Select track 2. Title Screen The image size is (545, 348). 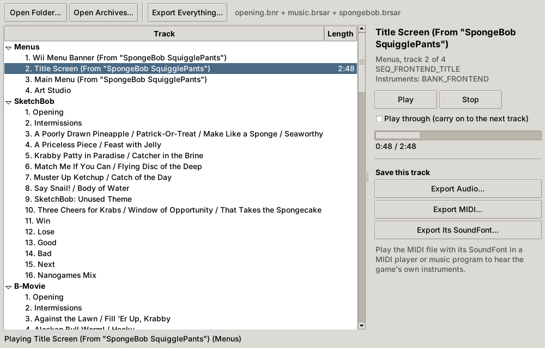tap(180, 69)
